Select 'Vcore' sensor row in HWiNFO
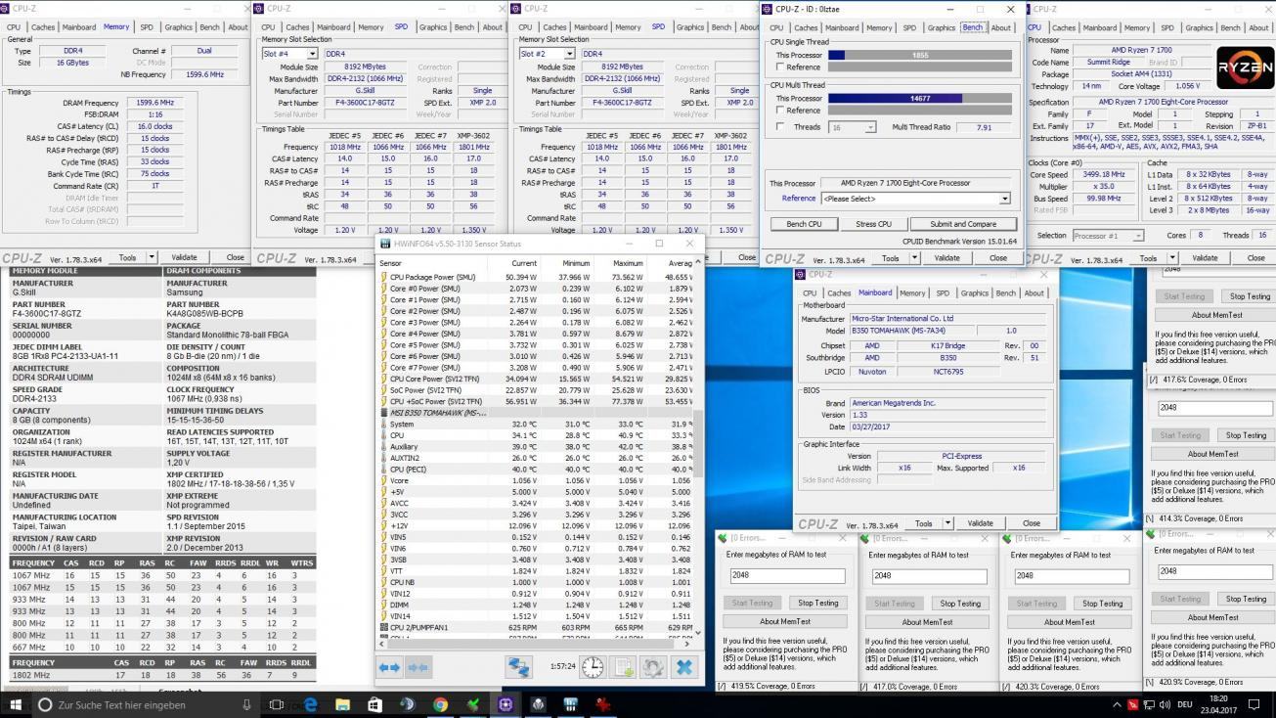This screenshot has height=718, width=1276. click(535, 480)
